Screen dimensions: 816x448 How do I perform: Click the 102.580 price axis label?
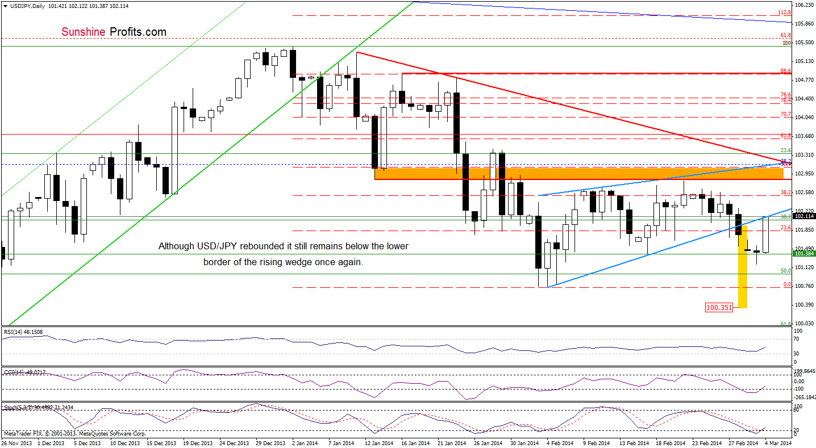tap(804, 192)
